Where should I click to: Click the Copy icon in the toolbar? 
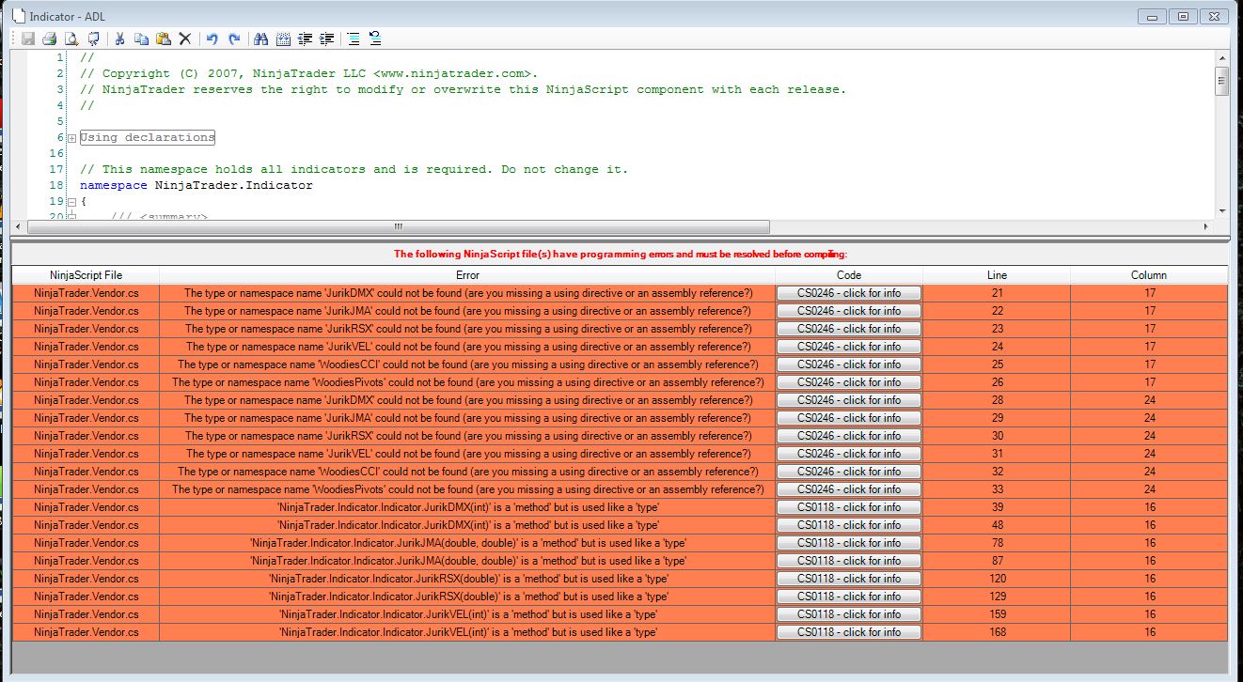(x=142, y=39)
